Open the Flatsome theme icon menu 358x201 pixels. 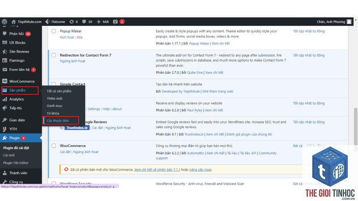tap(47, 21)
